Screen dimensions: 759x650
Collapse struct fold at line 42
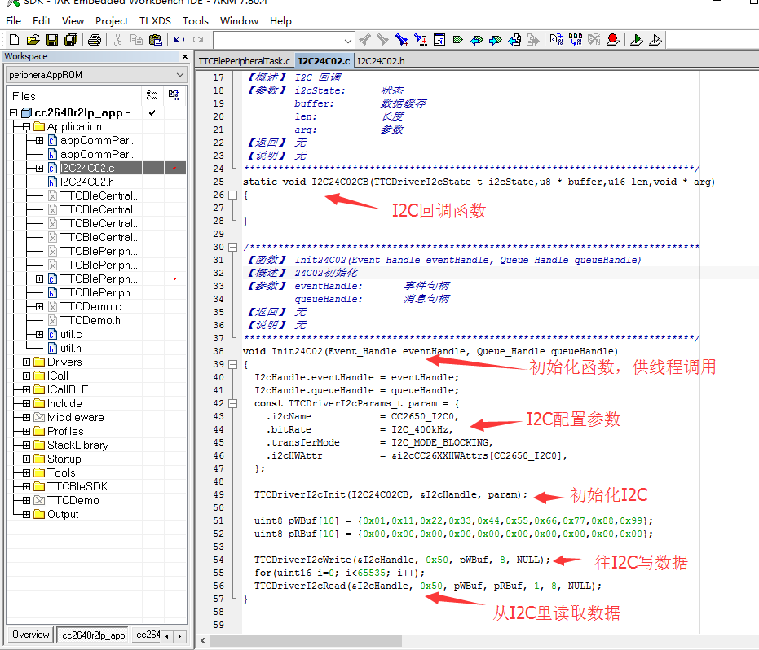pos(233,403)
